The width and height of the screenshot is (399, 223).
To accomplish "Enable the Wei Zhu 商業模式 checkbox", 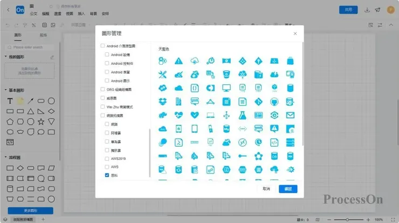I will pos(102,106).
